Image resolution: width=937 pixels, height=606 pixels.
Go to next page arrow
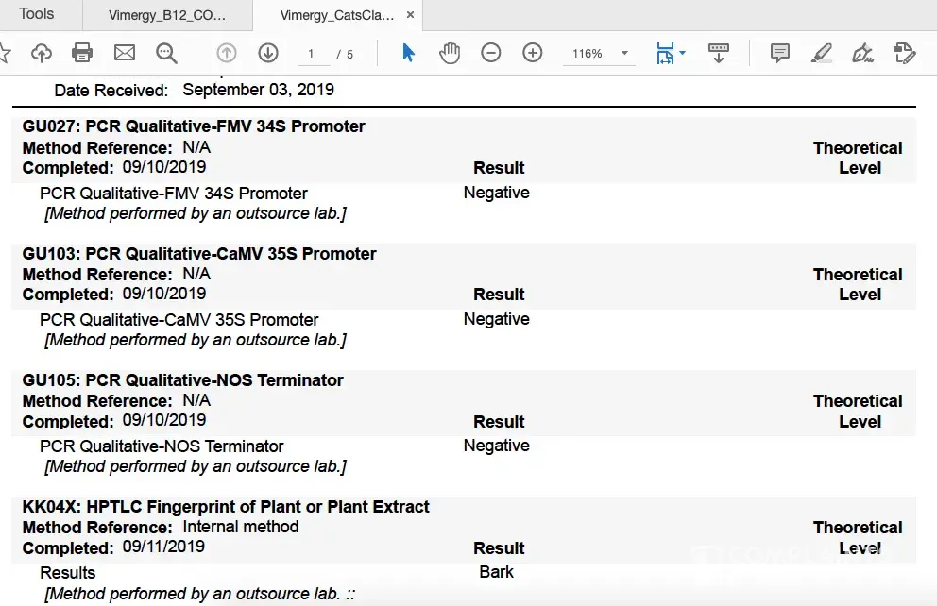coord(268,53)
